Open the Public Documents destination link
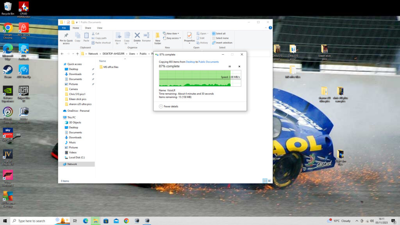This screenshot has width=400, height=225. tap(209, 62)
